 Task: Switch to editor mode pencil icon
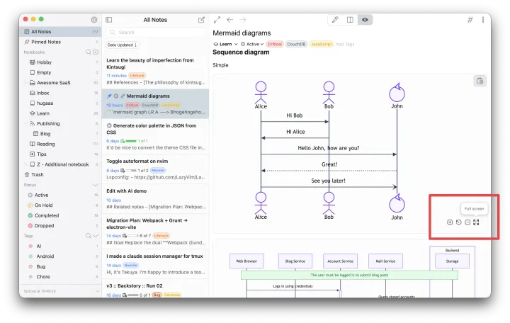[x=335, y=20]
